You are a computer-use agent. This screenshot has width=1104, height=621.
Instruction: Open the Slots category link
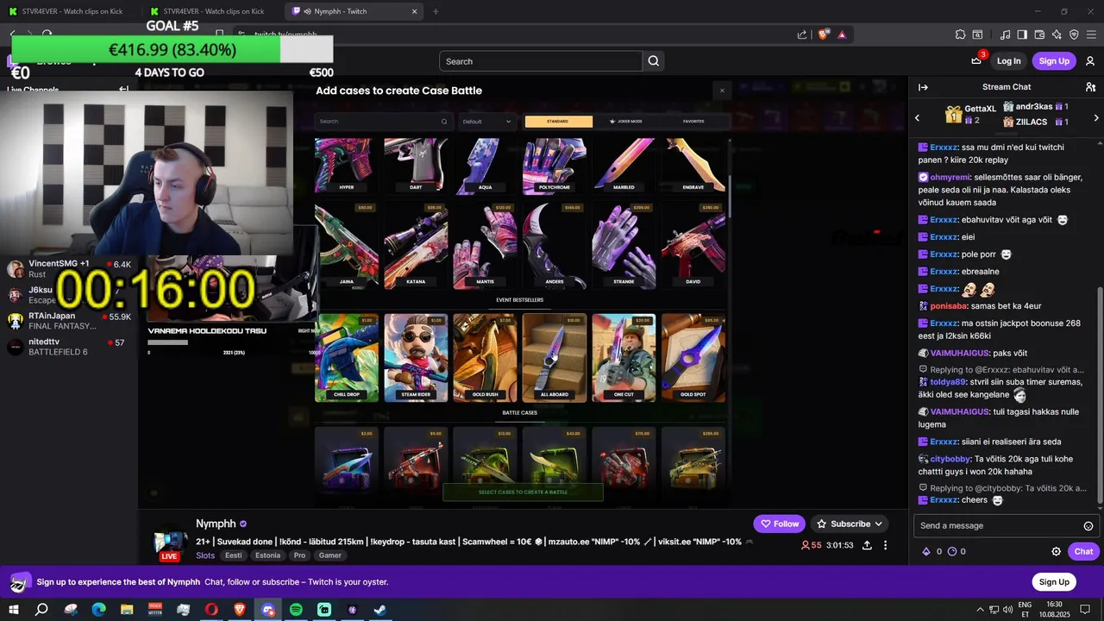coord(205,555)
